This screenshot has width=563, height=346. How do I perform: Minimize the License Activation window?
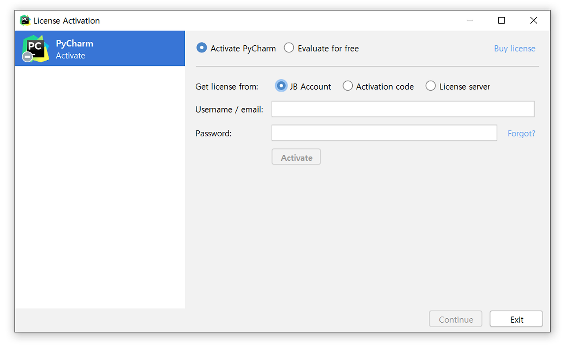[x=469, y=20]
